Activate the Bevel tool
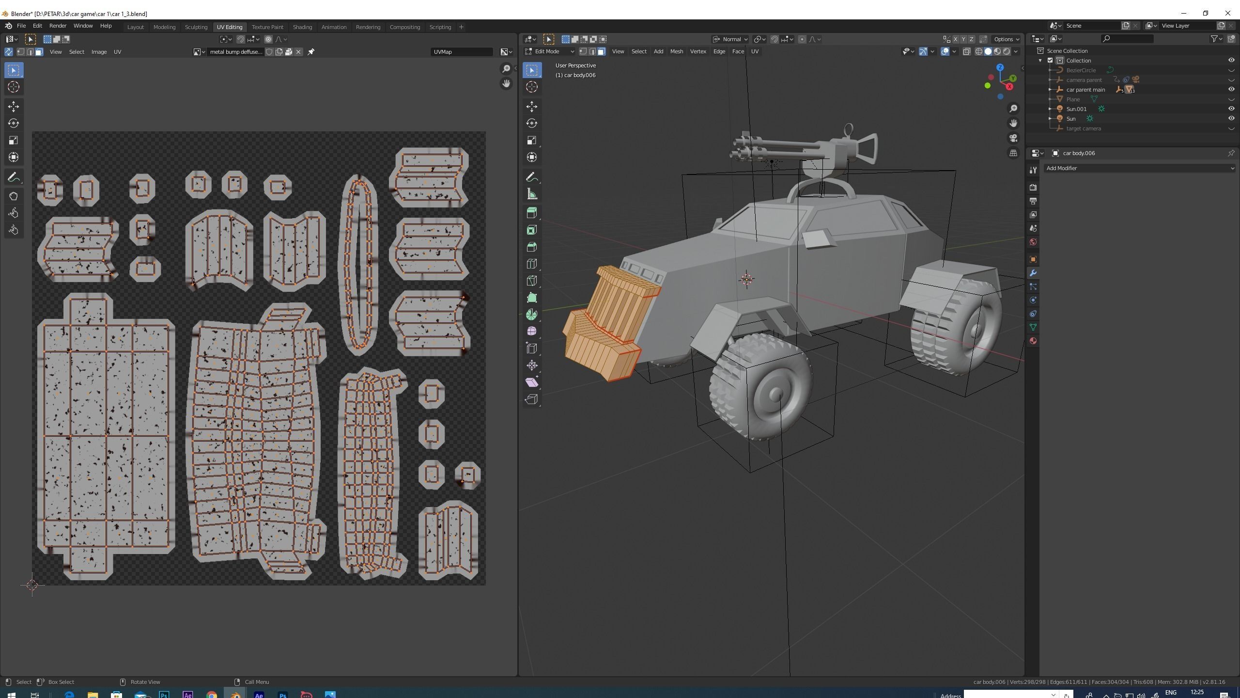This screenshot has width=1240, height=698. point(531,247)
